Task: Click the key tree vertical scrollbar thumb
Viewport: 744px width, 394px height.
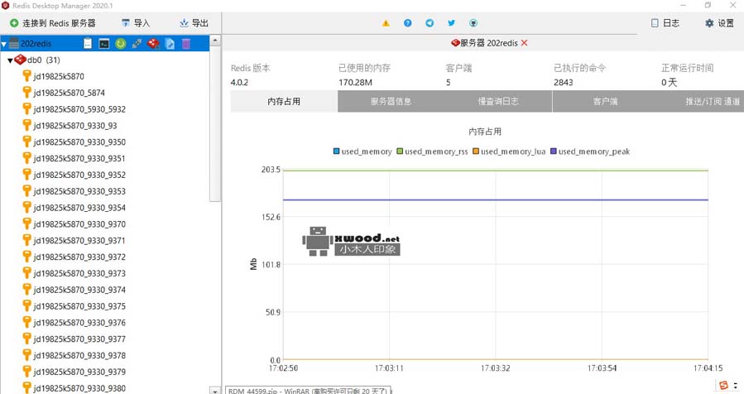Action: [x=215, y=123]
